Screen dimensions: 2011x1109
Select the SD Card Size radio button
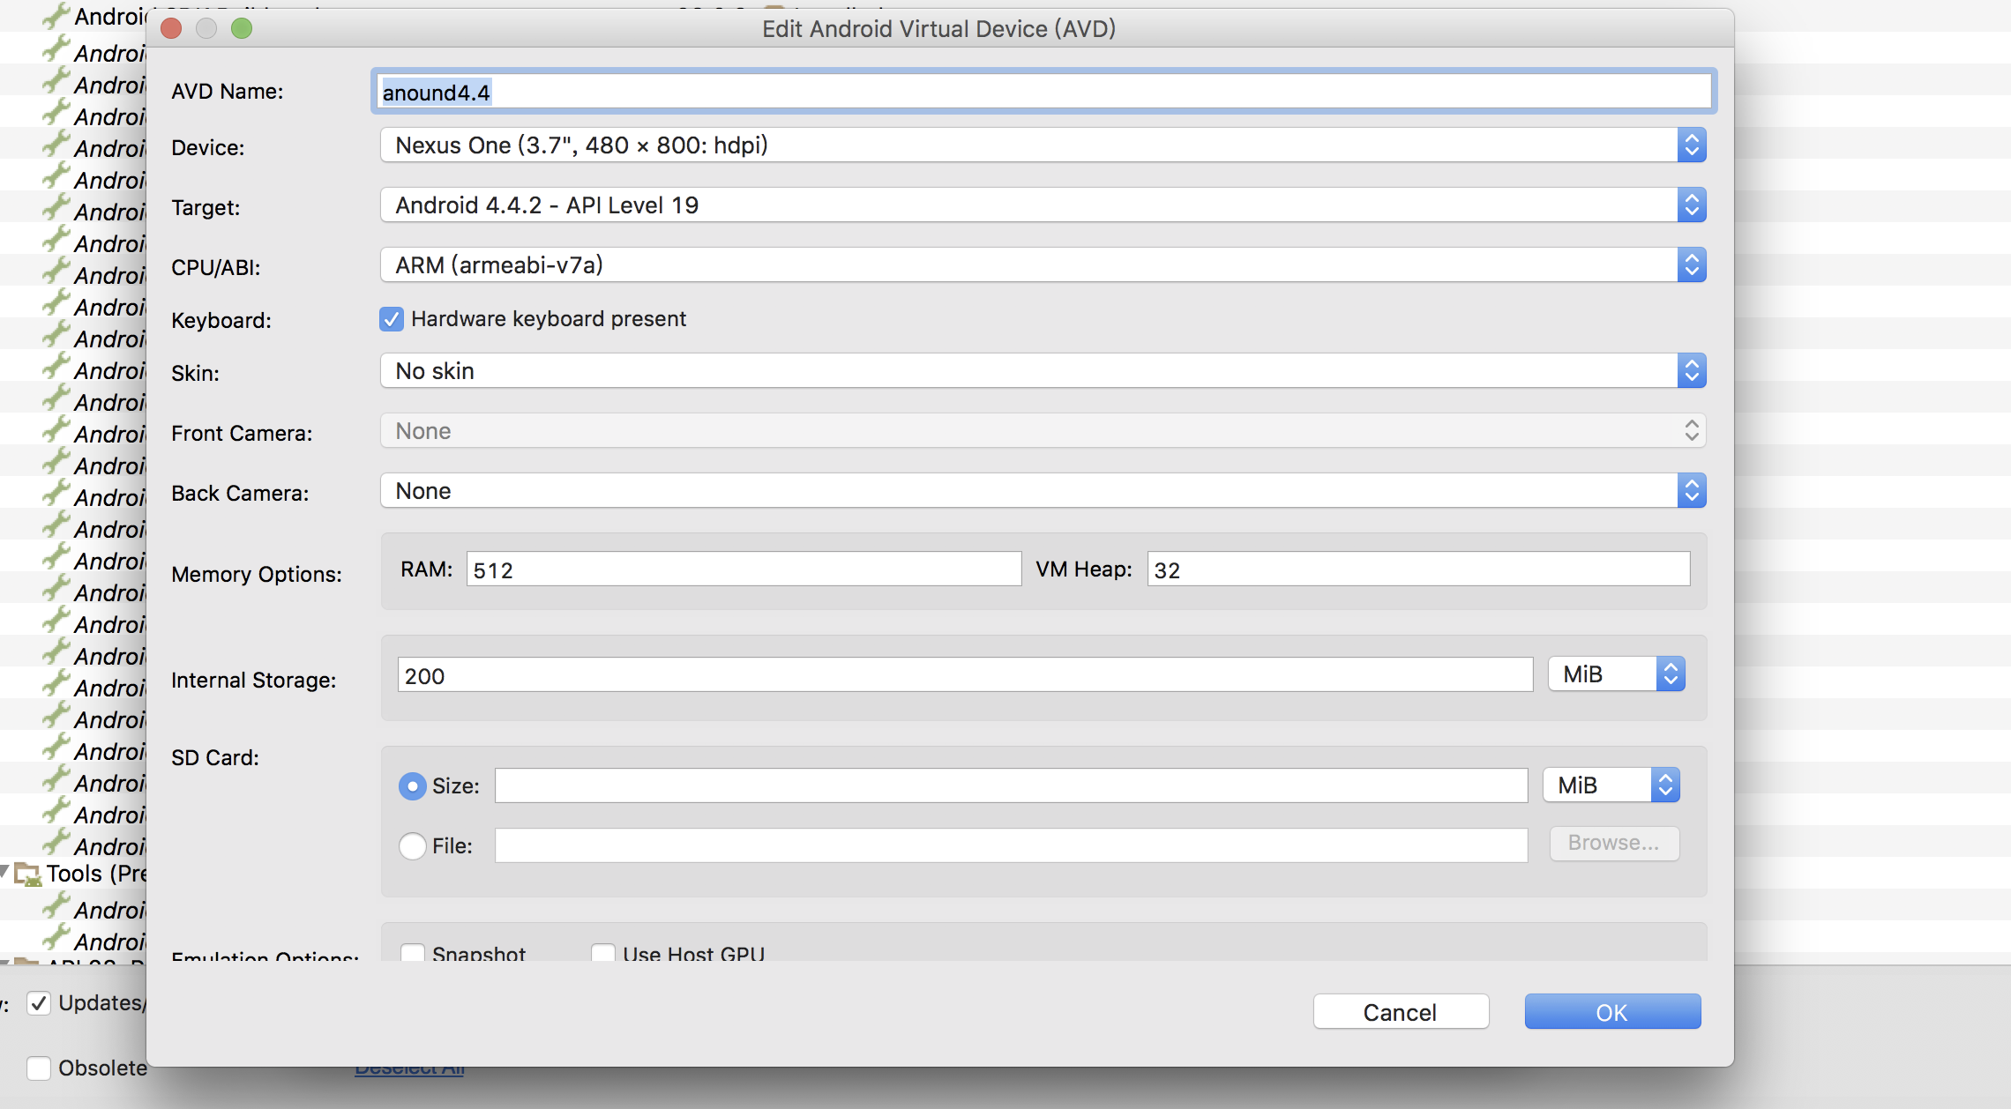click(412, 785)
